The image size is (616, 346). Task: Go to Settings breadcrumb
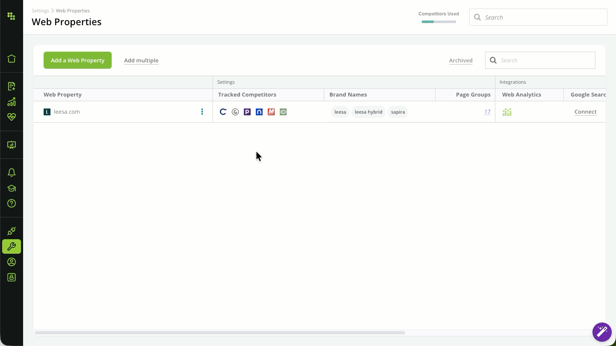tap(40, 11)
